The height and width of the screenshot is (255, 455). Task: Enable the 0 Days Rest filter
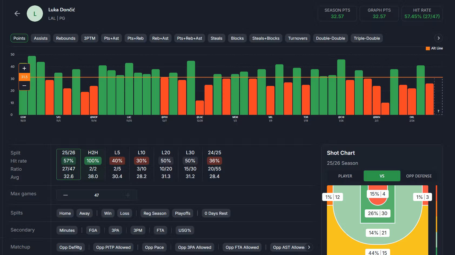point(216,213)
